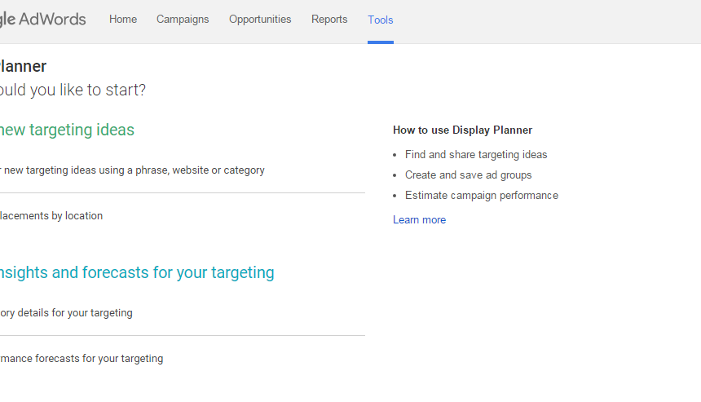
Task: Select the Tools tab
Action: (381, 20)
